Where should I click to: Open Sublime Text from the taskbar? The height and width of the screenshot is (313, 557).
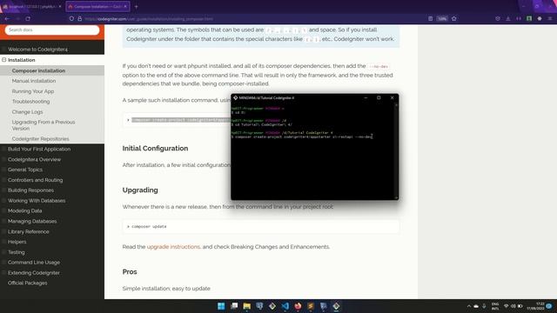pyautogui.click(x=311, y=306)
